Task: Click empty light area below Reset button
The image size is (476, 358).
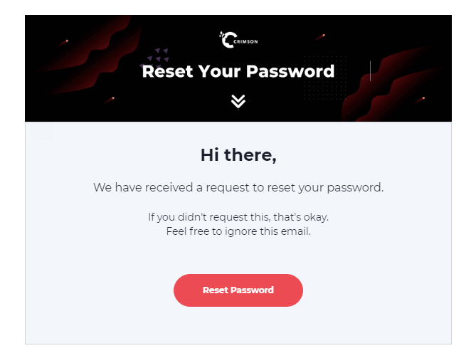Action: pyautogui.click(x=238, y=327)
